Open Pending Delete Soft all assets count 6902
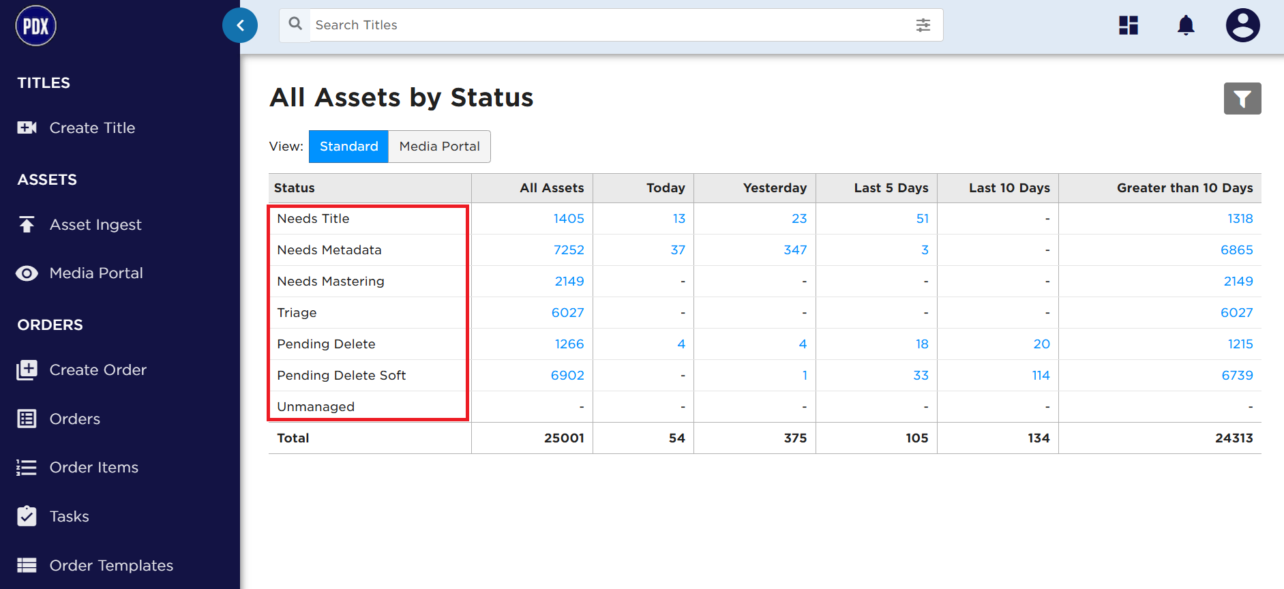 [x=567, y=376]
